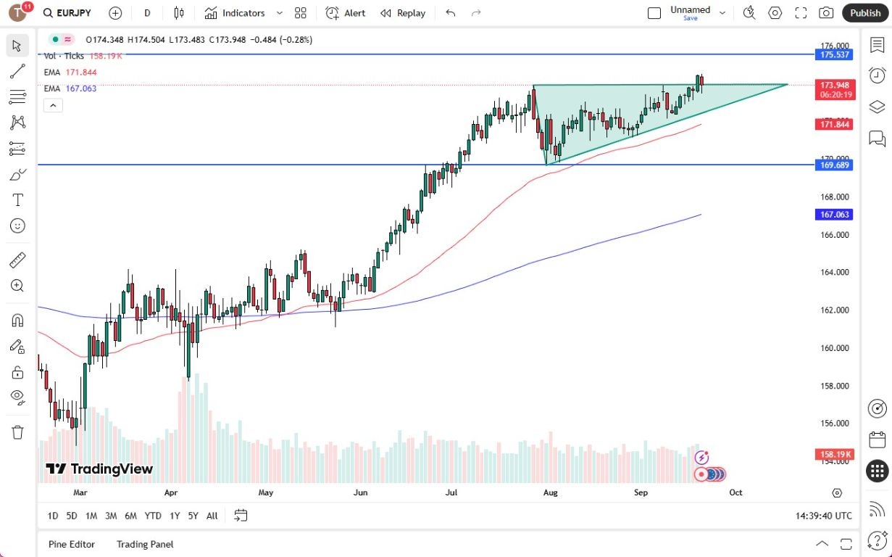Hide all drawings via the eye icon
This screenshot has height=557, width=892.
coord(17,397)
